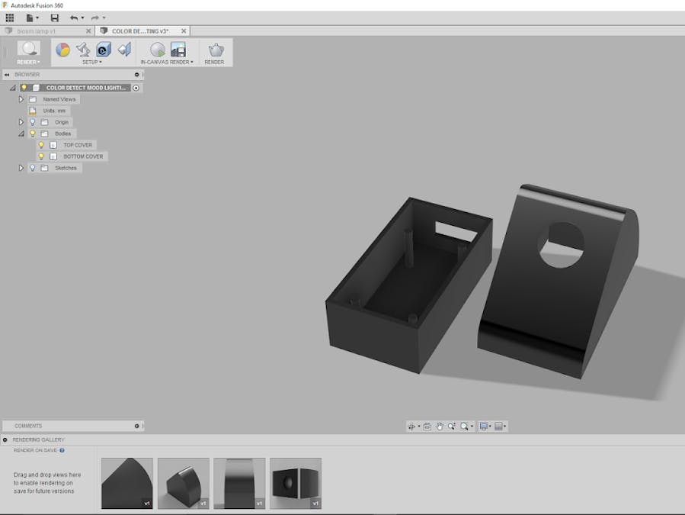Select the Pan hand tool
The image size is (685, 515).
point(440,426)
